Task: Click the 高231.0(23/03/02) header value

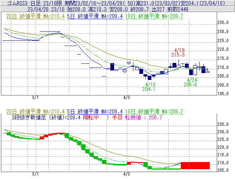Action: [x=158, y=3]
